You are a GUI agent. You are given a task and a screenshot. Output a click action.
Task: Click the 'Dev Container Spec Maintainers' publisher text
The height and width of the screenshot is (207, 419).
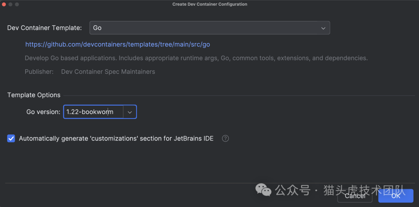(x=108, y=72)
